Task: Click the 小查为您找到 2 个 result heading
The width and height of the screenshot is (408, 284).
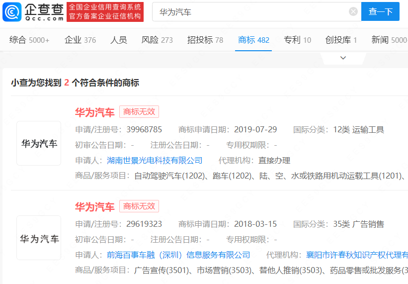Action: coord(75,83)
